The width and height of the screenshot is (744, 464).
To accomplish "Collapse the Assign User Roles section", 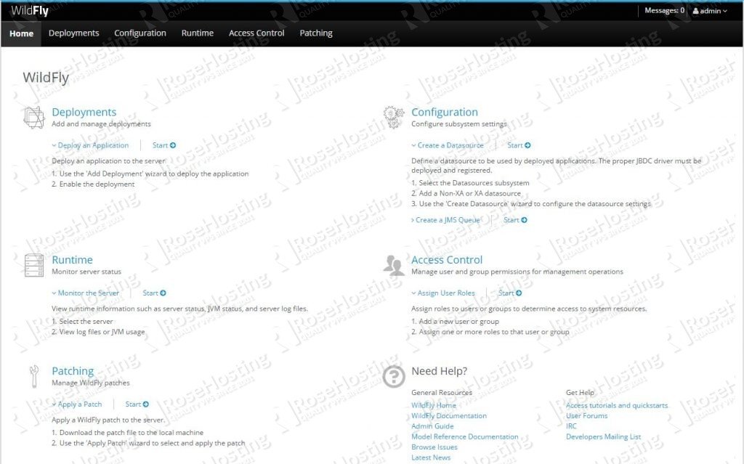I will [x=443, y=293].
